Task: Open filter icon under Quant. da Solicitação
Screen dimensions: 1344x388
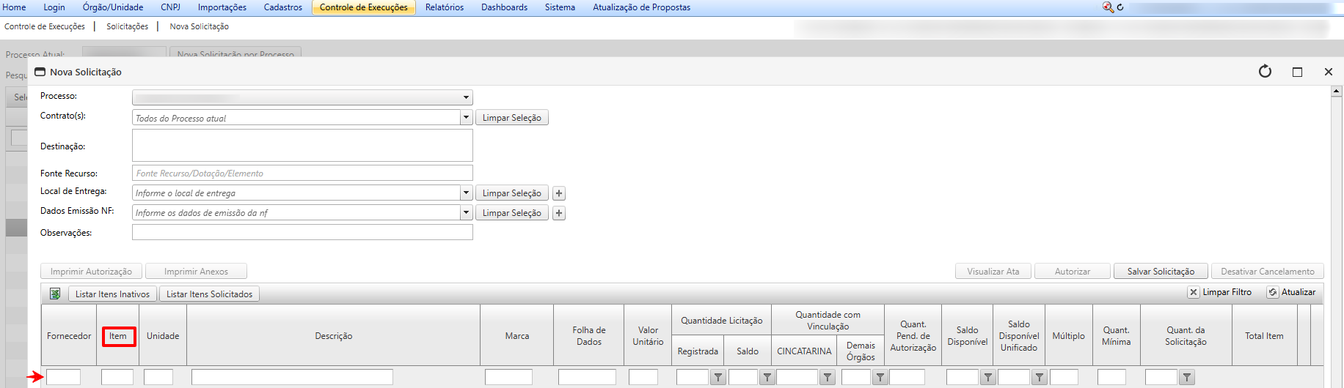Action: click(x=1187, y=378)
